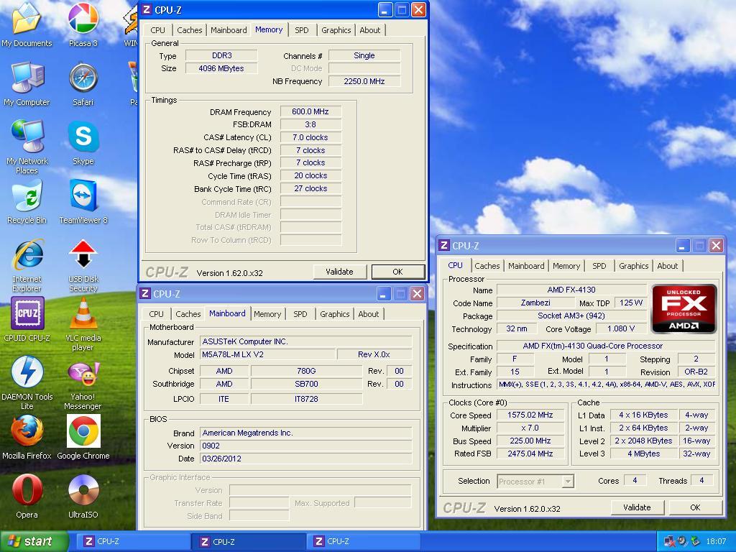Open About tab in Memory window
The image size is (736, 552).
pos(370,30)
